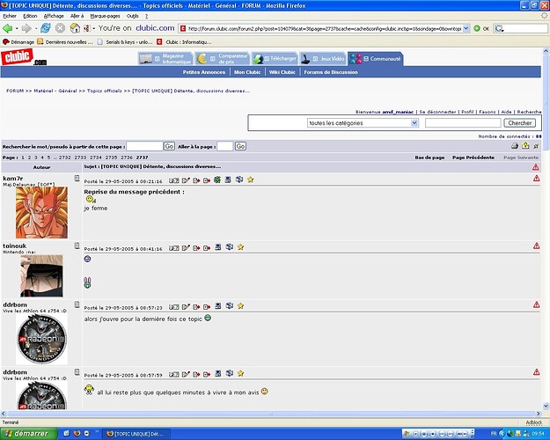Open the Windows démarrer start menu
Screen dimensions: 550x440
(x=28, y=434)
